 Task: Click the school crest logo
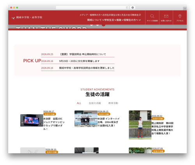13,18
